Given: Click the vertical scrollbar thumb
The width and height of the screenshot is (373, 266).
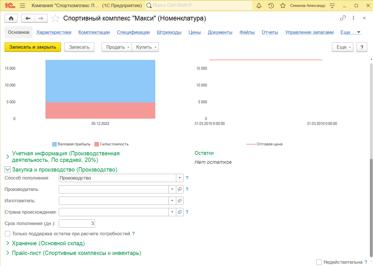Looking at the screenshot, I should pyautogui.click(x=371, y=208).
